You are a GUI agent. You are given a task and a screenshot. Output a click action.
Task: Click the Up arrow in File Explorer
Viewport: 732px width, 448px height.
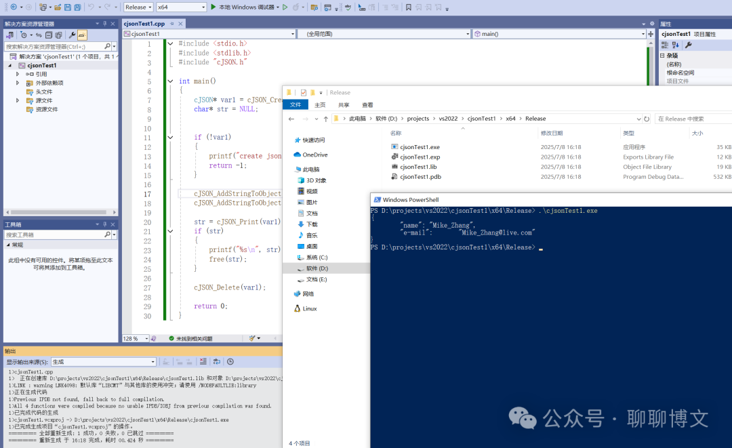325,119
